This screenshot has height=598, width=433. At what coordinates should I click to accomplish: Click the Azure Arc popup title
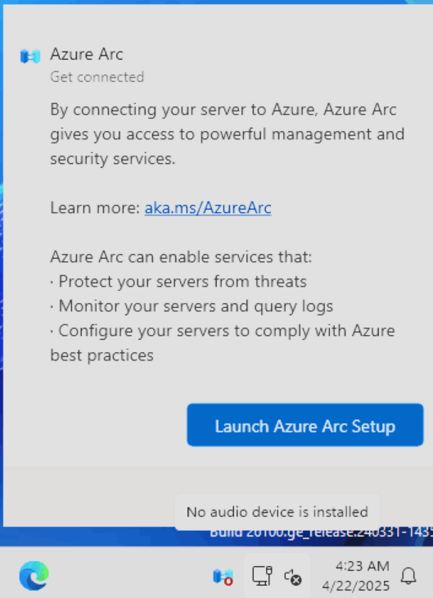(x=87, y=54)
